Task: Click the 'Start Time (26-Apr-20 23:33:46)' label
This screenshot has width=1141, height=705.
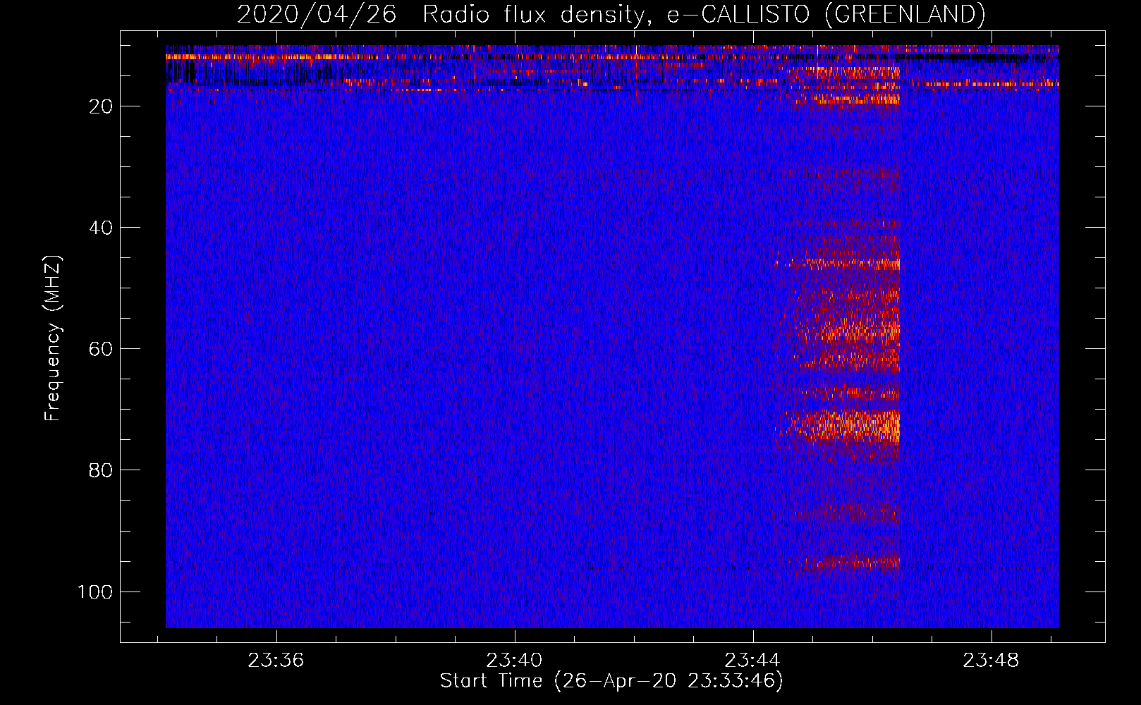Action: coord(611,681)
